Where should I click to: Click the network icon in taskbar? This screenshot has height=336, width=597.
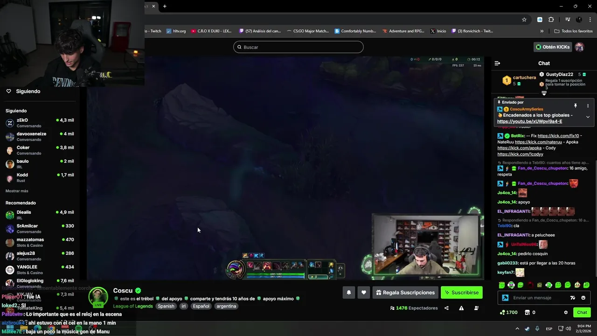tap(560, 329)
